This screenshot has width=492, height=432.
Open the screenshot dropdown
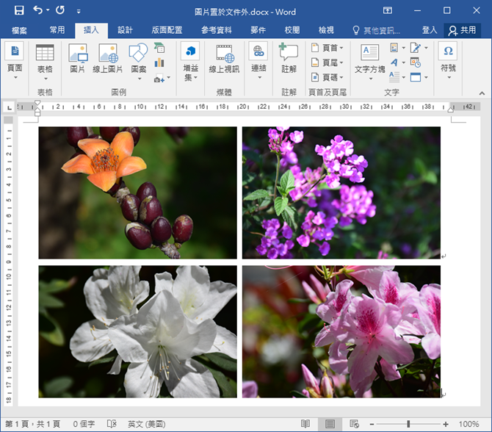pos(168,77)
